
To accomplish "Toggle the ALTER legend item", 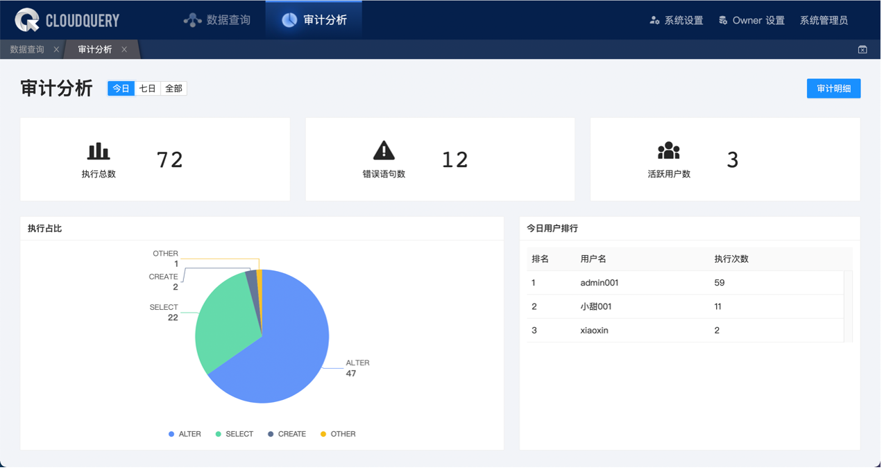I will coord(185,434).
